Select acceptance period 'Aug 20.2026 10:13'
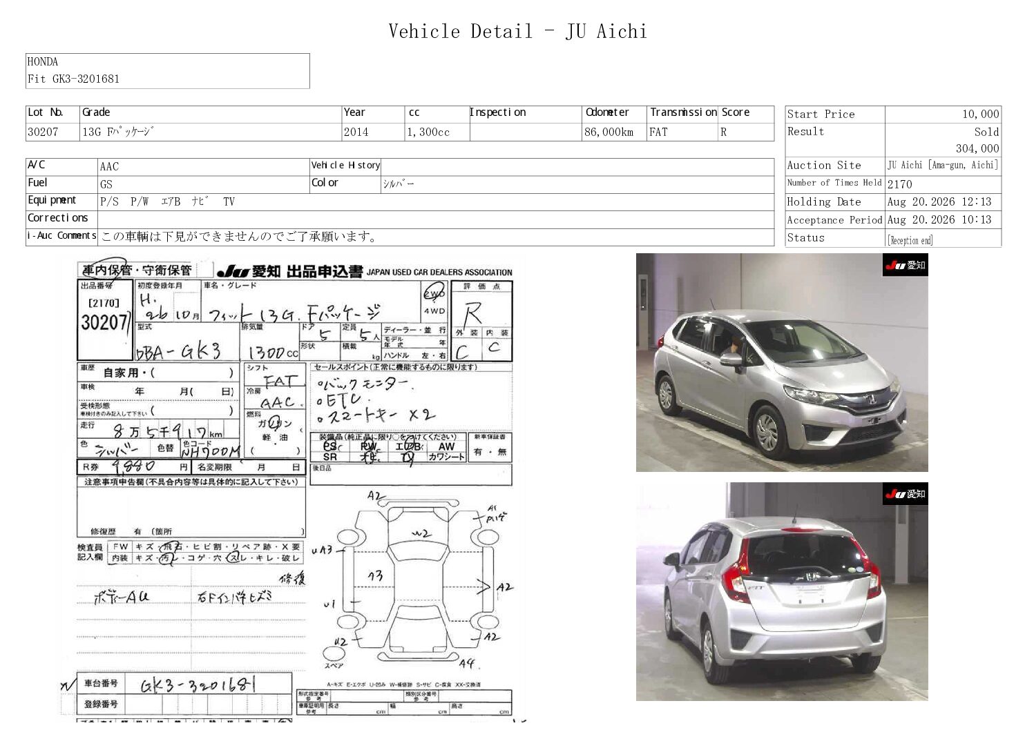The height and width of the screenshot is (730, 1034). [x=939, y=220]
